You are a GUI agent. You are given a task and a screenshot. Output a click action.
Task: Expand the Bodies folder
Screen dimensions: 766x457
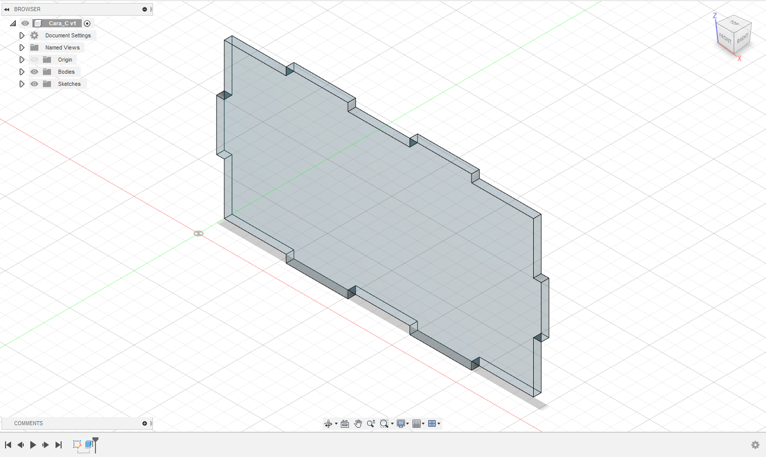[22, 72]
